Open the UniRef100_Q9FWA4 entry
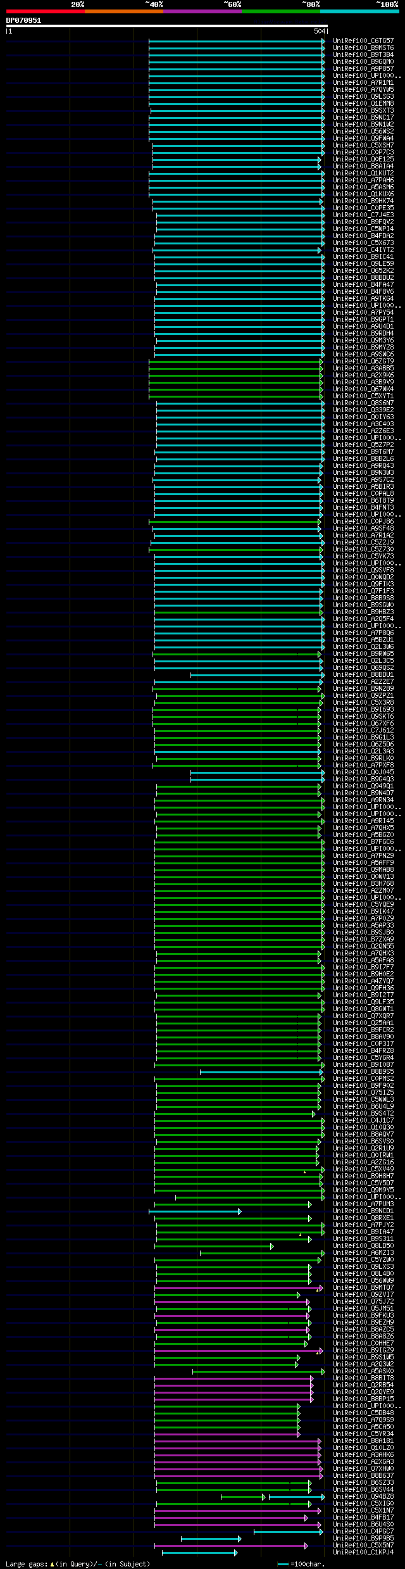 click(x=363, y=138)
